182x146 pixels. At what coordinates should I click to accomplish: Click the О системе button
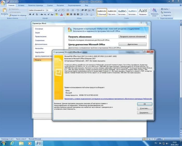(x=145, y=108)
